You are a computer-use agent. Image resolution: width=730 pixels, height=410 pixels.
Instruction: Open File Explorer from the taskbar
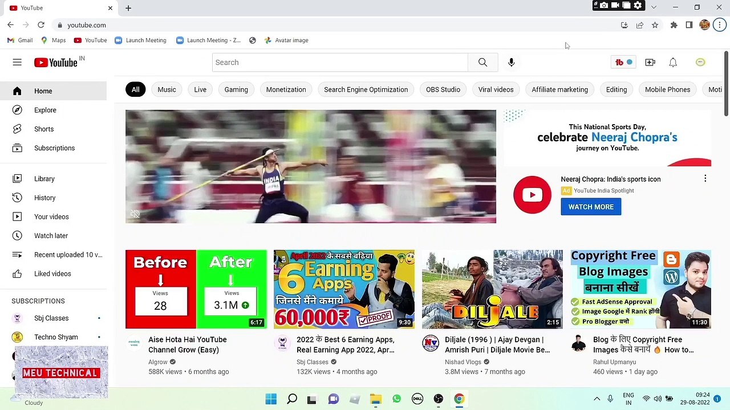click(375, 399)
